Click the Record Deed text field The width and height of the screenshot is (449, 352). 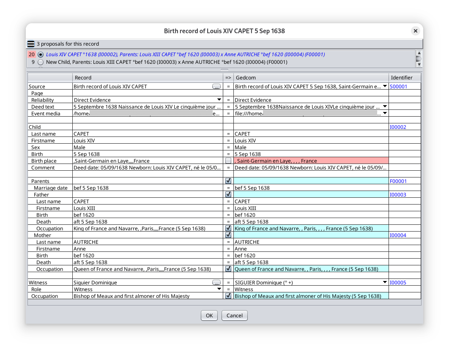coord(148,107)
